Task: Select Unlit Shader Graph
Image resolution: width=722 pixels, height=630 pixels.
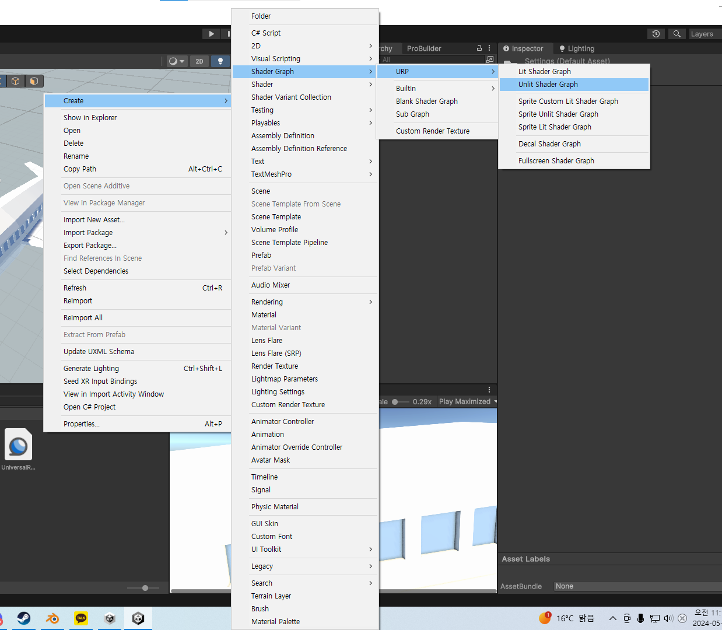Action: (574, 85)
